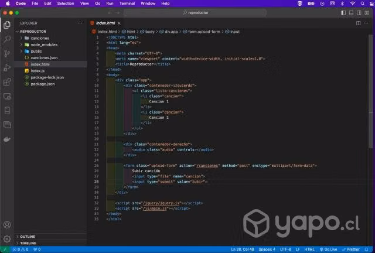This screenshot has height=253, width=375.
Task: Open the Explorer view in activity bar
Action: click(7, 25)
